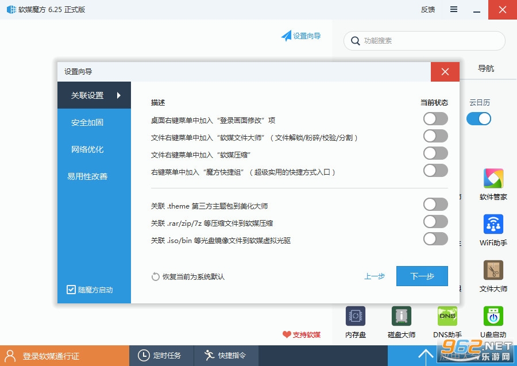Click the 软媒魔方 logo in title bar
The height and width of the screenshot is (366, 517).
[x=11, y=10]
